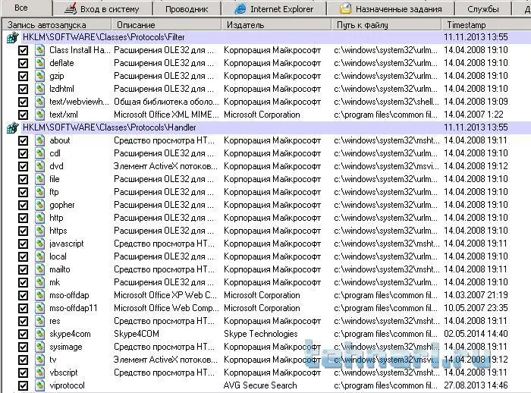Click file icon next to http
This screenshot has width=531, height=393.
39,218
